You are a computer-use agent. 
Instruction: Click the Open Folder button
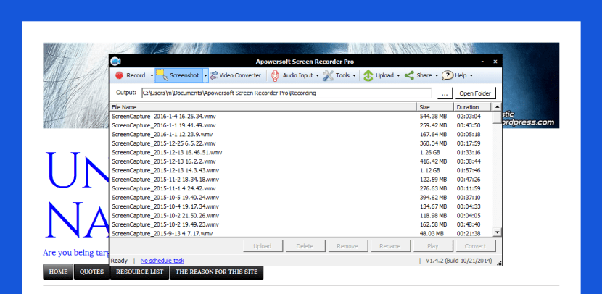coord(475,93)
